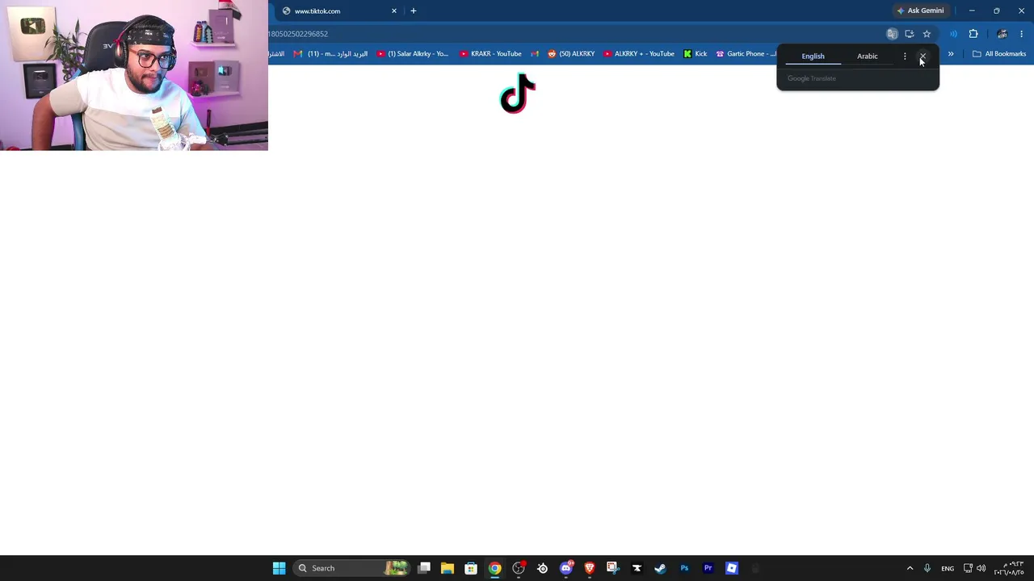Switch the ENG input language indicator
1034x581 pixels.
click(948, 568)
